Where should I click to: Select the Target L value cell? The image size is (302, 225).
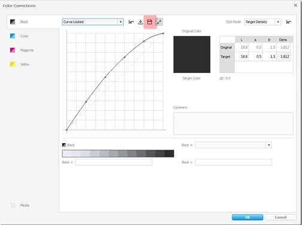(x=242, y=57)
